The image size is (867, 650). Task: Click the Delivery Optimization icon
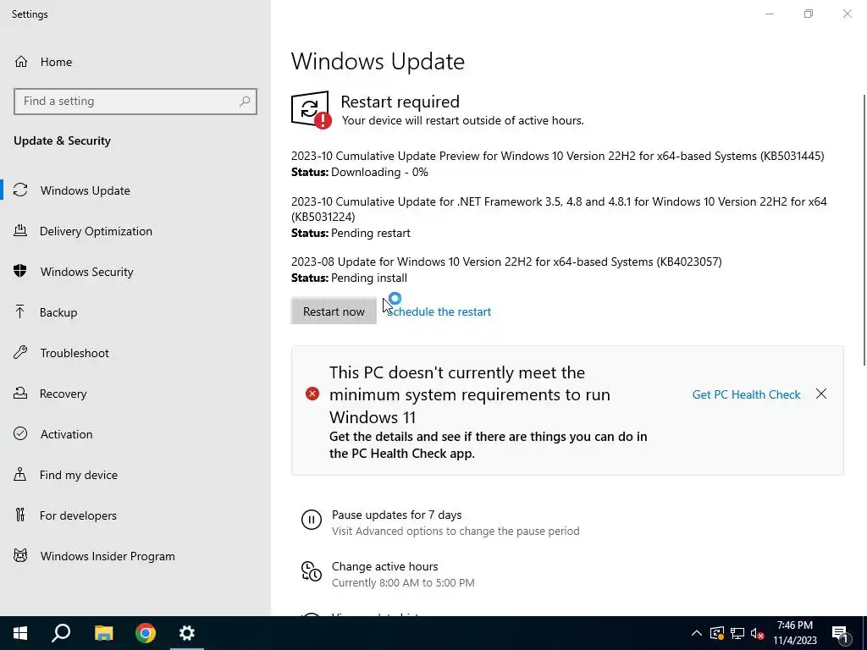pyautogui.click(x=20, y=231)
